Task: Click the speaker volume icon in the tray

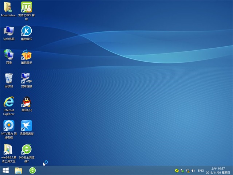Action: [193, 170]
